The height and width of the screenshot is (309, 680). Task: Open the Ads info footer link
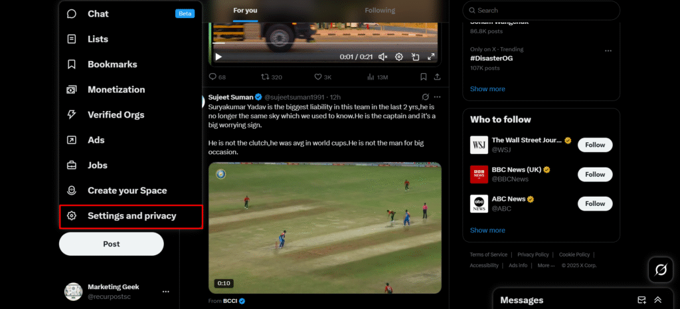click(518, 266)
